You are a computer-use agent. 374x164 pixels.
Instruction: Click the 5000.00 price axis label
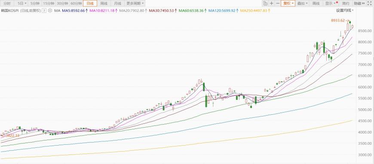(365, 110)
